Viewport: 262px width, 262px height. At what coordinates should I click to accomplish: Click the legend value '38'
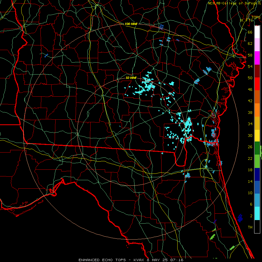click(250, 112)
